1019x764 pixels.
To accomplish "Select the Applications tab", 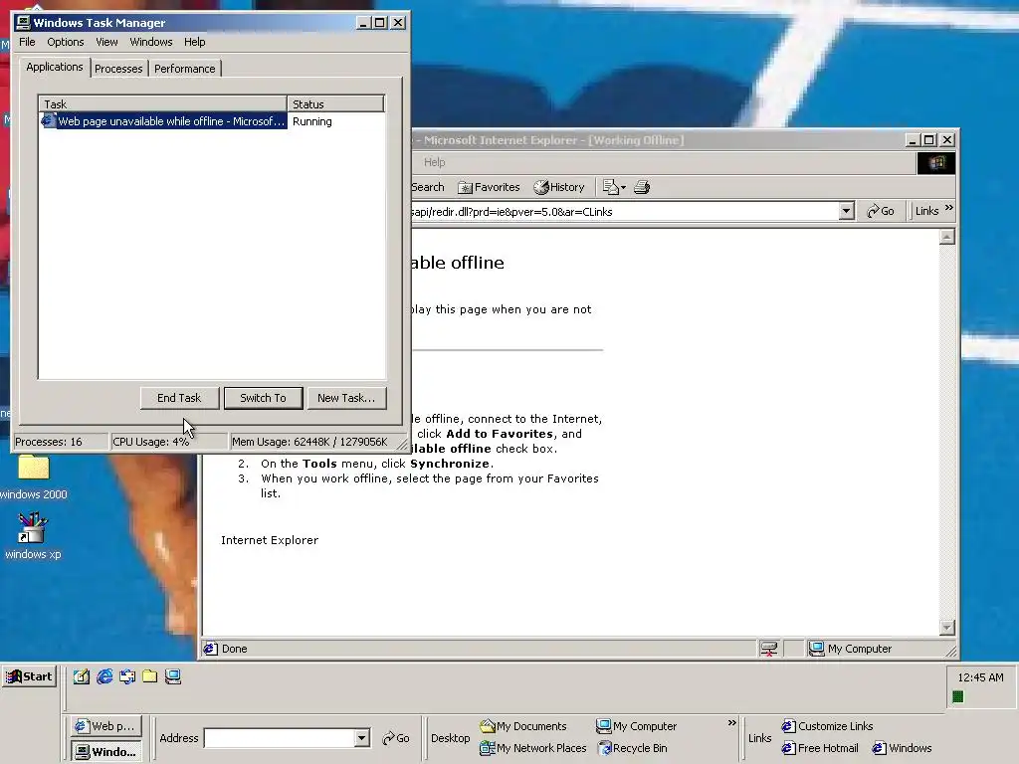I will (x=55, y=67).
